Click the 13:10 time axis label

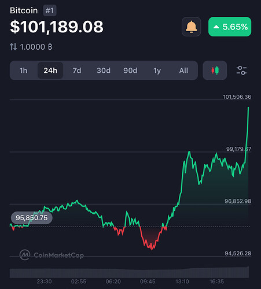click(182, 281)
